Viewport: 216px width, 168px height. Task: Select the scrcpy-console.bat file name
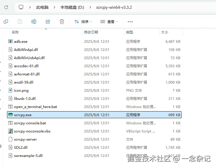point(30,123)
